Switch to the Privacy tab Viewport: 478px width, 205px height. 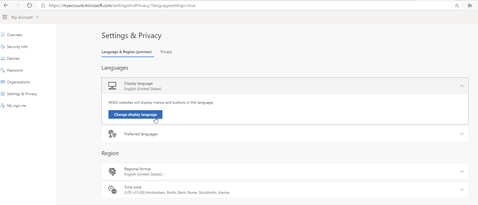pyautogui.click(x=166, y=52)
